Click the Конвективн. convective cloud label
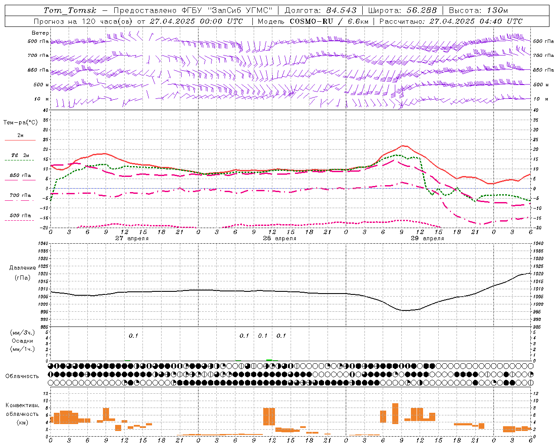 tap(22, 405)
